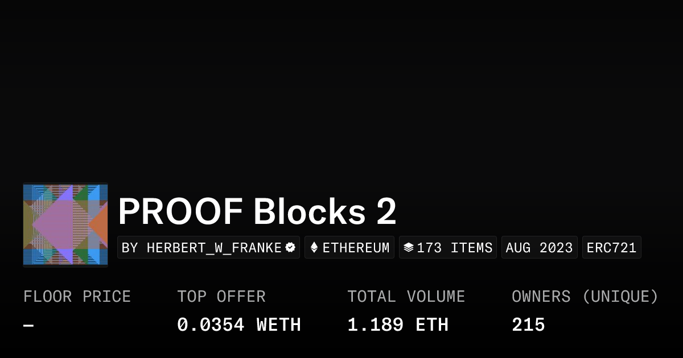Open the 173 ITEMS badge
This screenshot has height=358, width=683.
(x=448, y=247)
